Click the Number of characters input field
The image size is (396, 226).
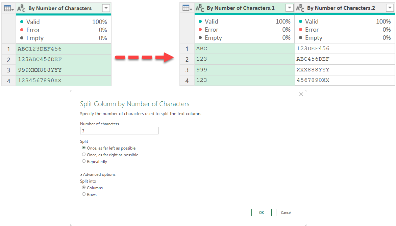coord(119,131)
